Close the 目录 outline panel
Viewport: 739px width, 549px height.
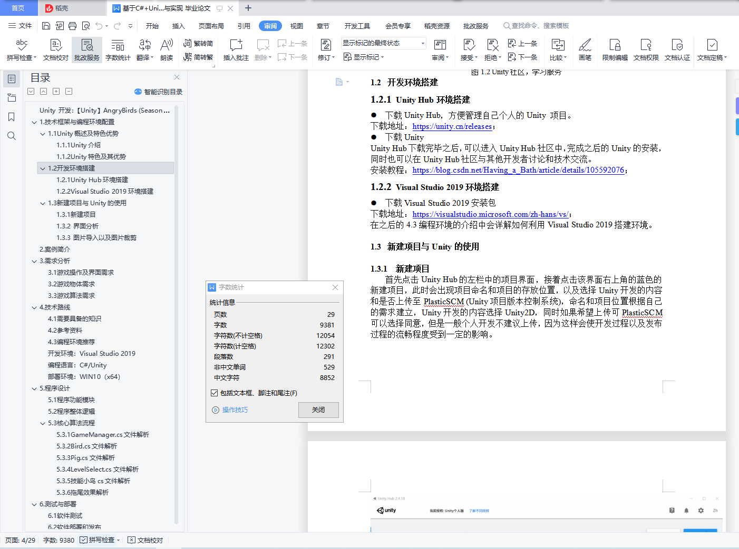coord(177,77)
